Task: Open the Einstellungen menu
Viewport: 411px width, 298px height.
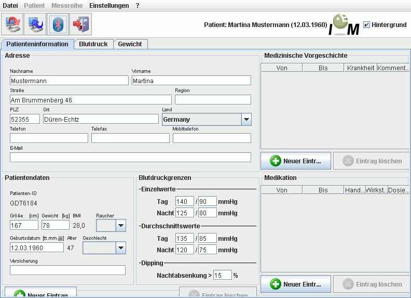Action: (109, 6)
